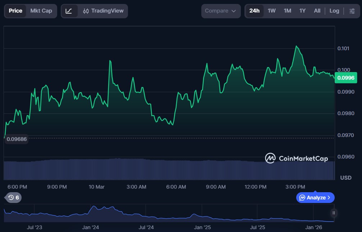Expand the Analyze button chevron
Viewport: 362px width, 232px height.
(329, 198)
